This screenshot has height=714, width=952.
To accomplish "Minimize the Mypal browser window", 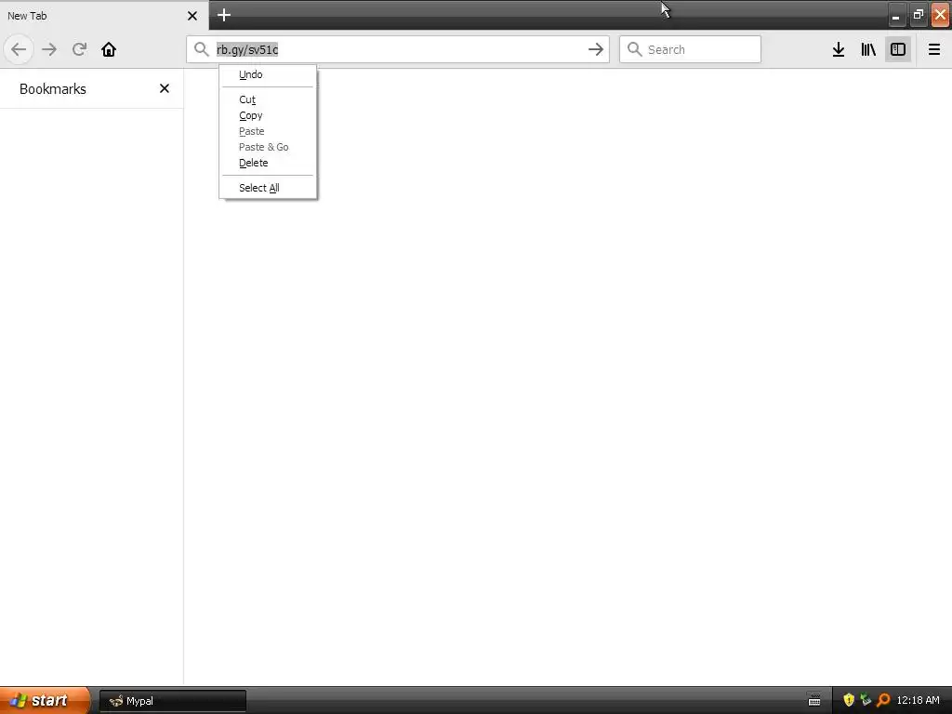I will click(x=896, y=15).
